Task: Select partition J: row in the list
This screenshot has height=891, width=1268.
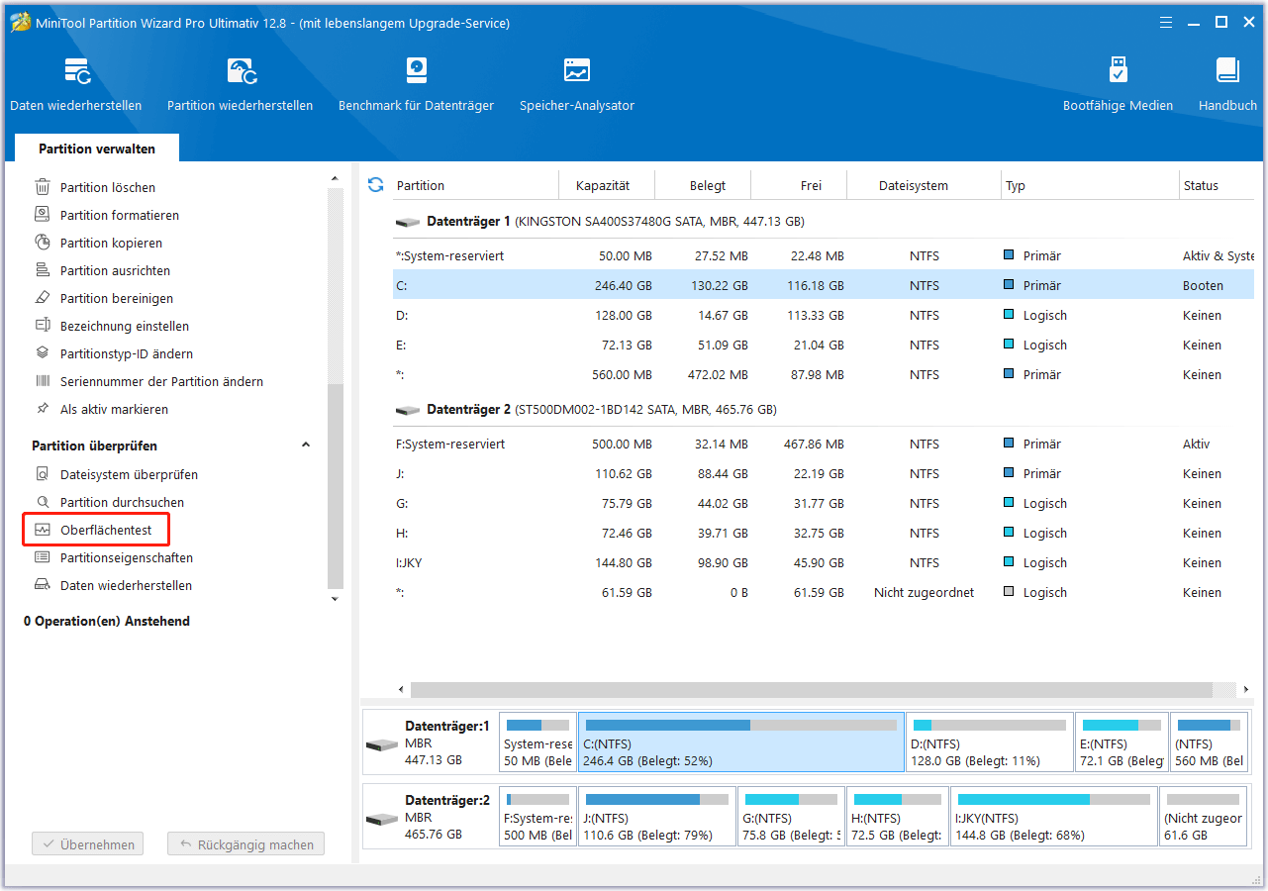Action: pyautogui.click(x=823, y=473)
